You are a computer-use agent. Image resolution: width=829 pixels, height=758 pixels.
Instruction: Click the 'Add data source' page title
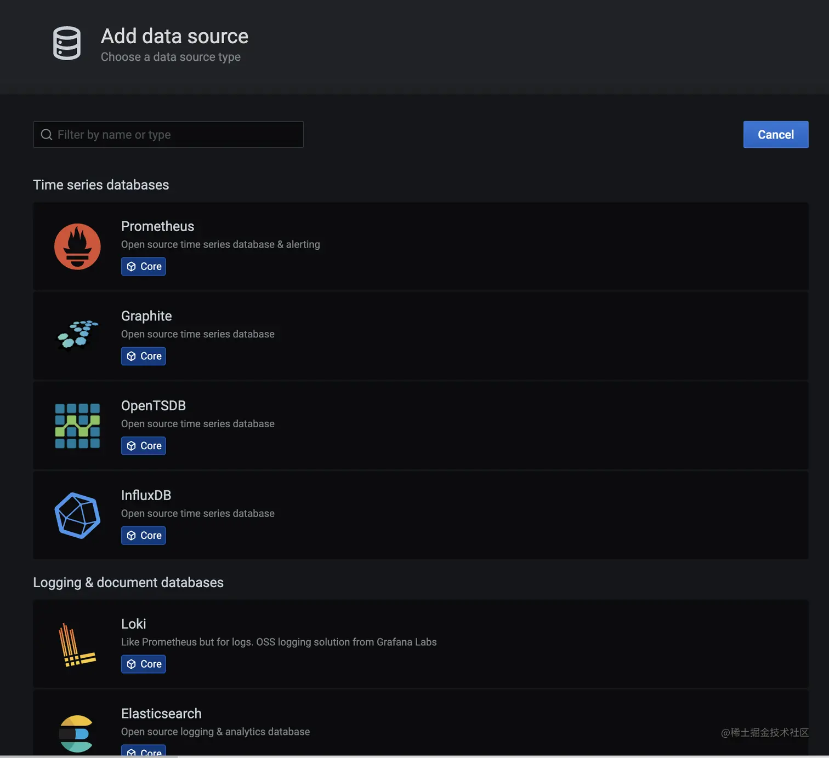pos(174,36)
